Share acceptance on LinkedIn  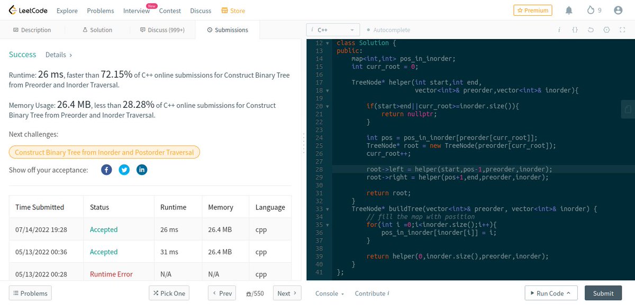[x=142, y=170]
